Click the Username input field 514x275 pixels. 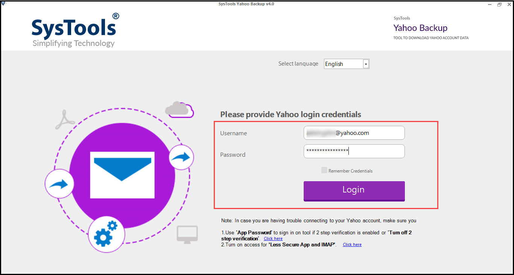354,133
